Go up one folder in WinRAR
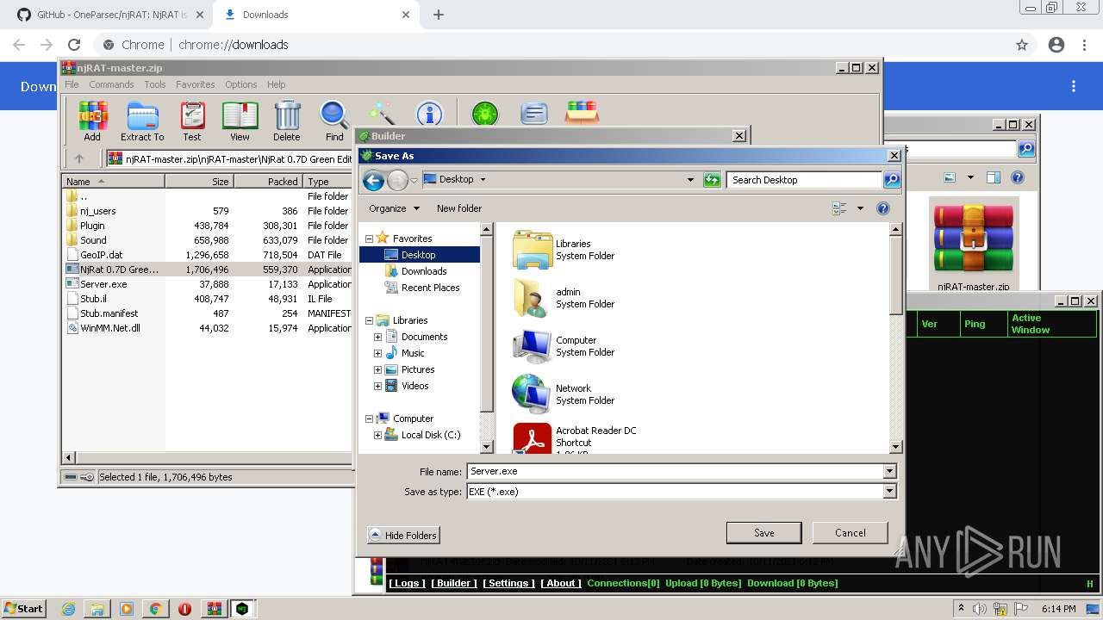 [x=79, y=158]
